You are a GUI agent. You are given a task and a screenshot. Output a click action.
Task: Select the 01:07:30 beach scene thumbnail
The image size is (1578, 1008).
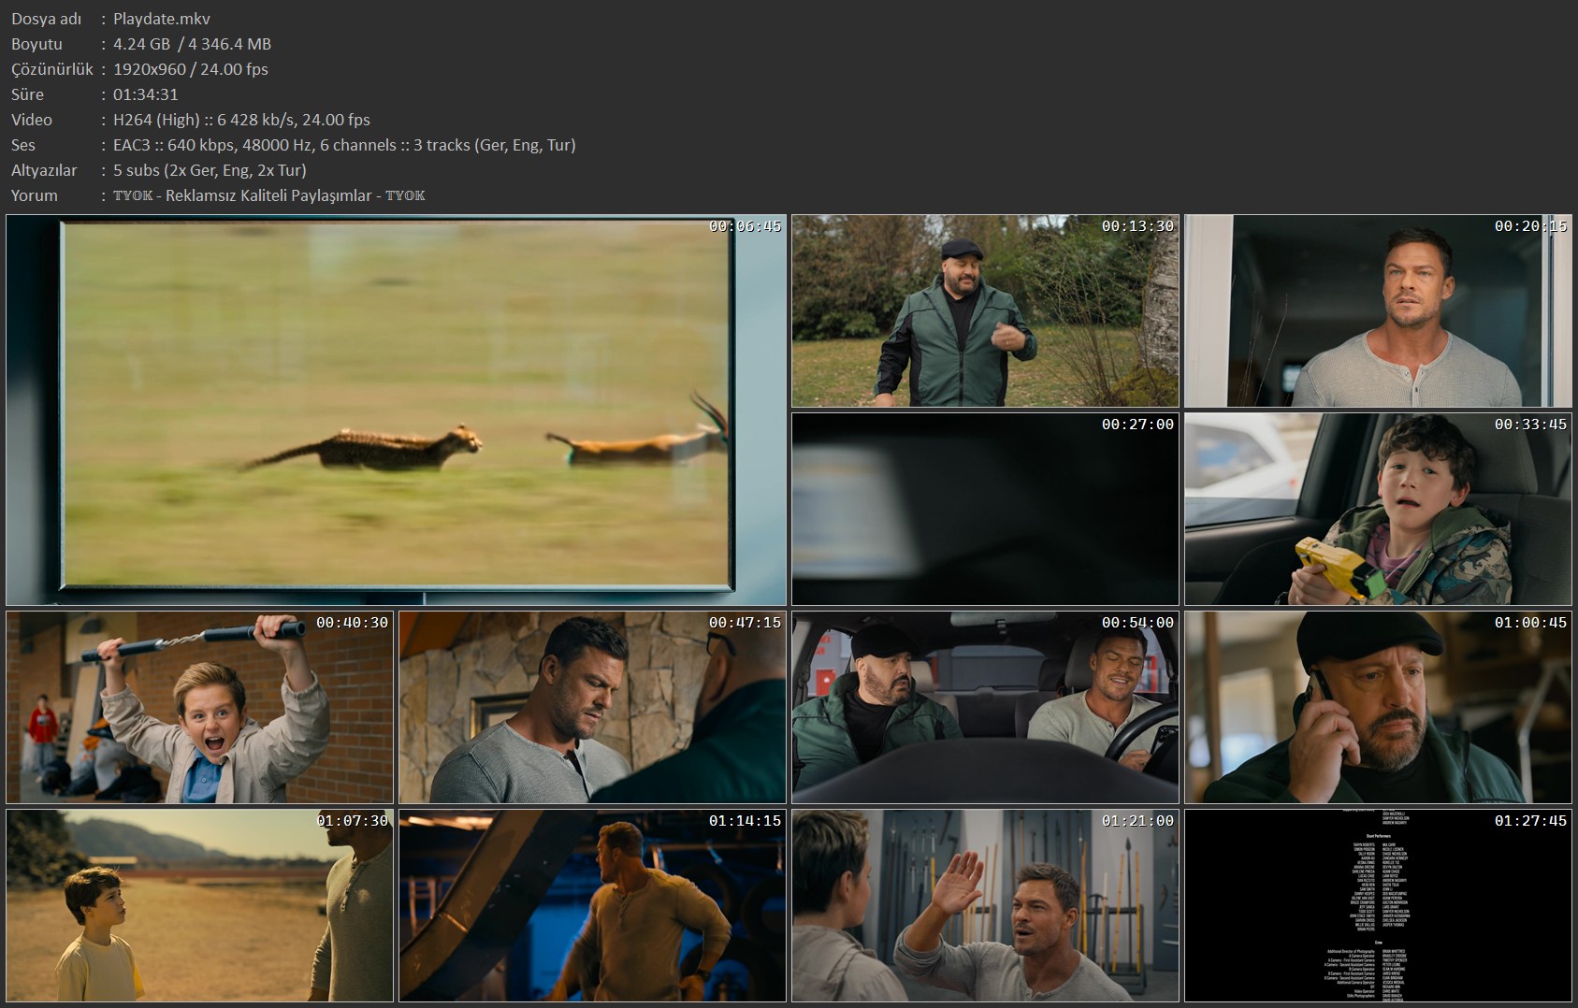199,906
